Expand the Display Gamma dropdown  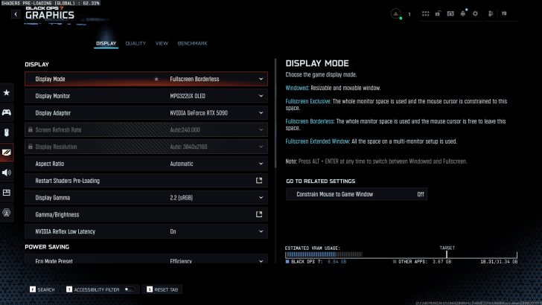261,197
